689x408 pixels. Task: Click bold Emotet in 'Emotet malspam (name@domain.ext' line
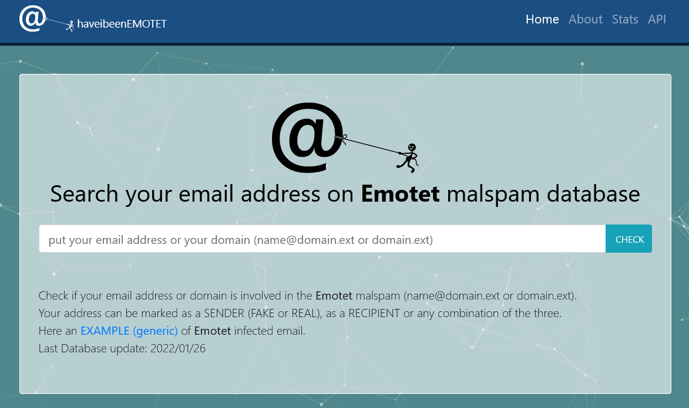click(x=334, y=295)
